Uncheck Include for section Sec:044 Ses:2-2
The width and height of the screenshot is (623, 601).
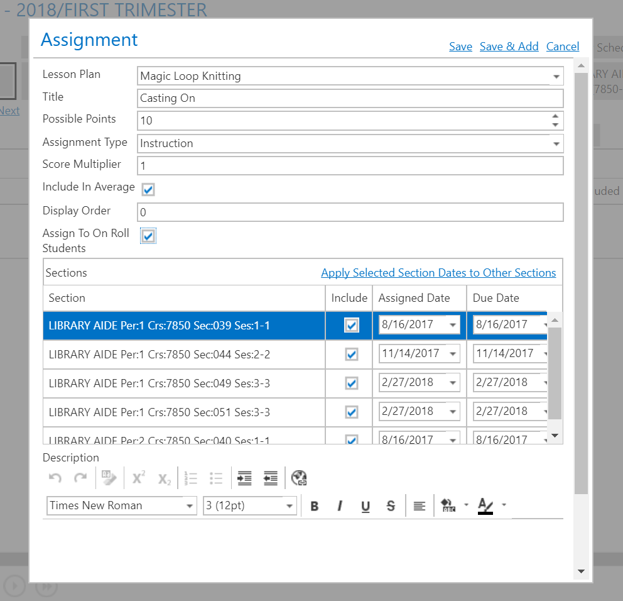352,355
